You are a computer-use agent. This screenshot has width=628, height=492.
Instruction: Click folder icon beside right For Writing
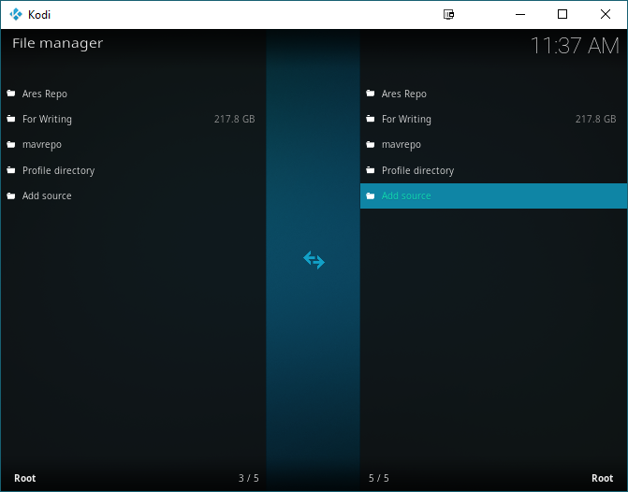tap(371, 119)
